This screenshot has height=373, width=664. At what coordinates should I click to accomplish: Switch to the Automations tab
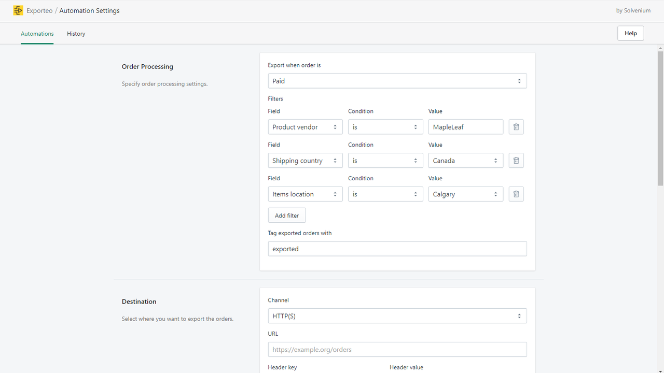37,34
